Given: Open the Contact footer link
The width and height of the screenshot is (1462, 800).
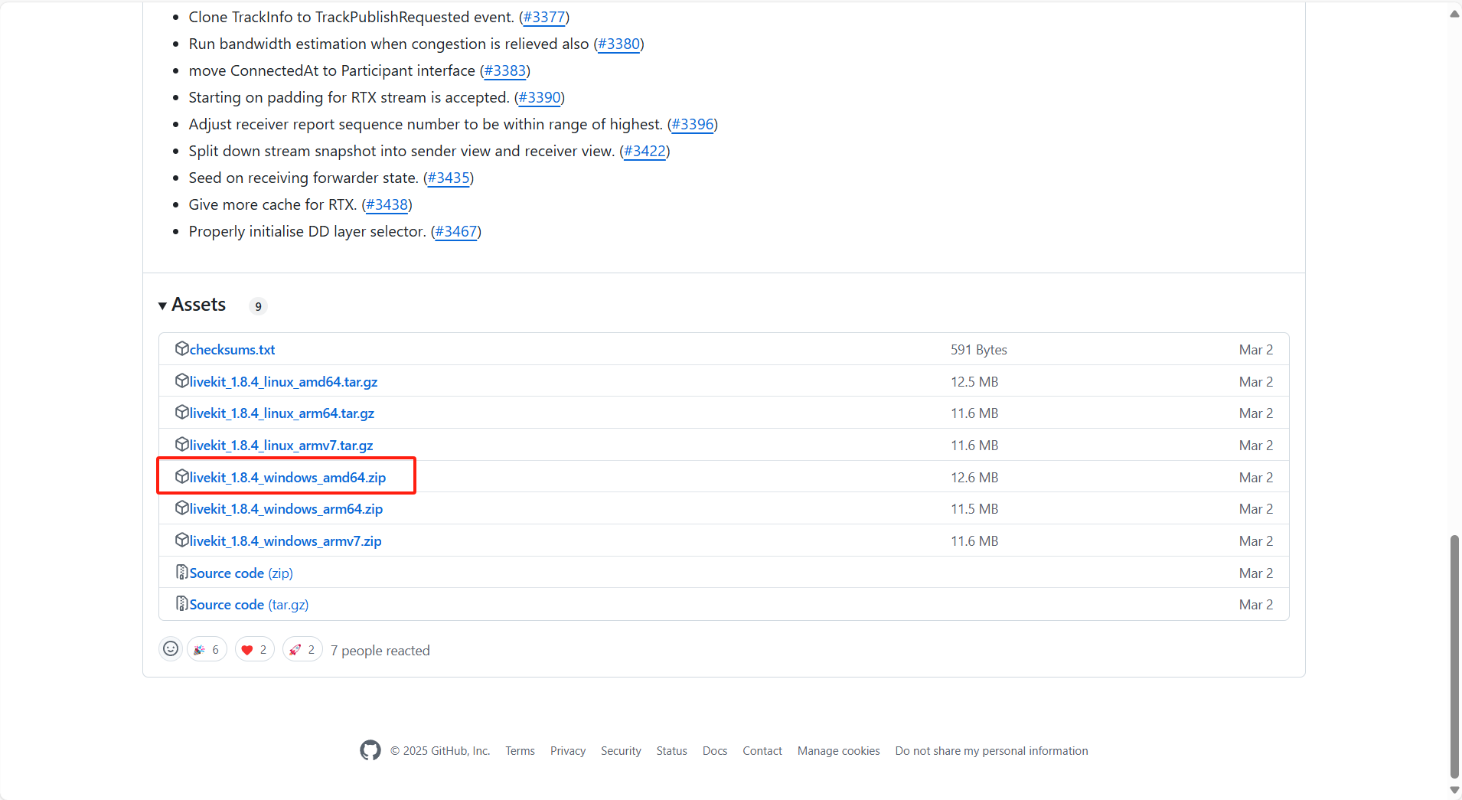Looking at the screenshot, I should pos(762,751).
